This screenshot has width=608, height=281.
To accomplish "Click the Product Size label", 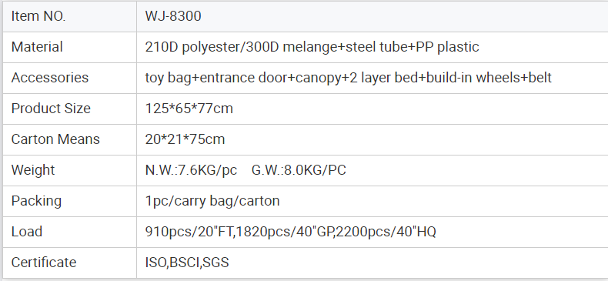I will pyautogui.click(x=51, y=109).
